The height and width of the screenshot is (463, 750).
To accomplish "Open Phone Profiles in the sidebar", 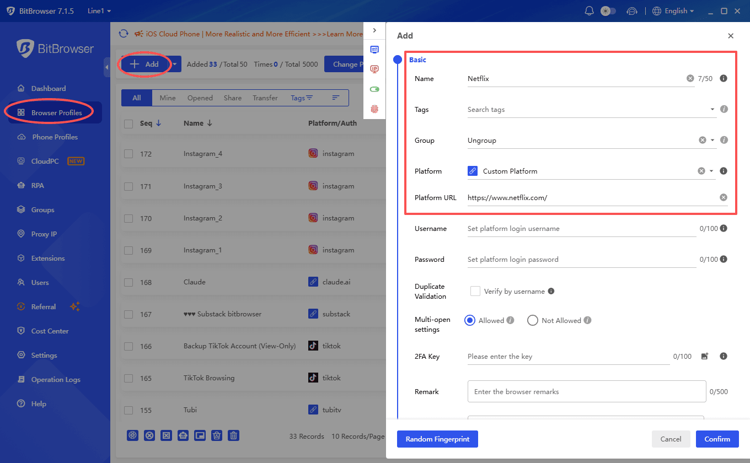I will 55,137.
